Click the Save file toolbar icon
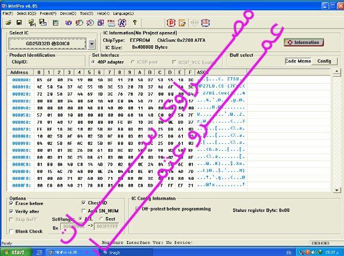 tap(19, 22)
